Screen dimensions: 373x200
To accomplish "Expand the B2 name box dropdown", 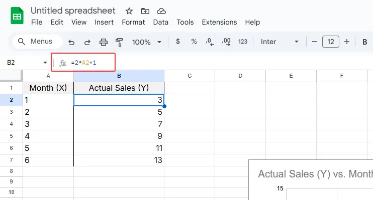I will (45, 63).
